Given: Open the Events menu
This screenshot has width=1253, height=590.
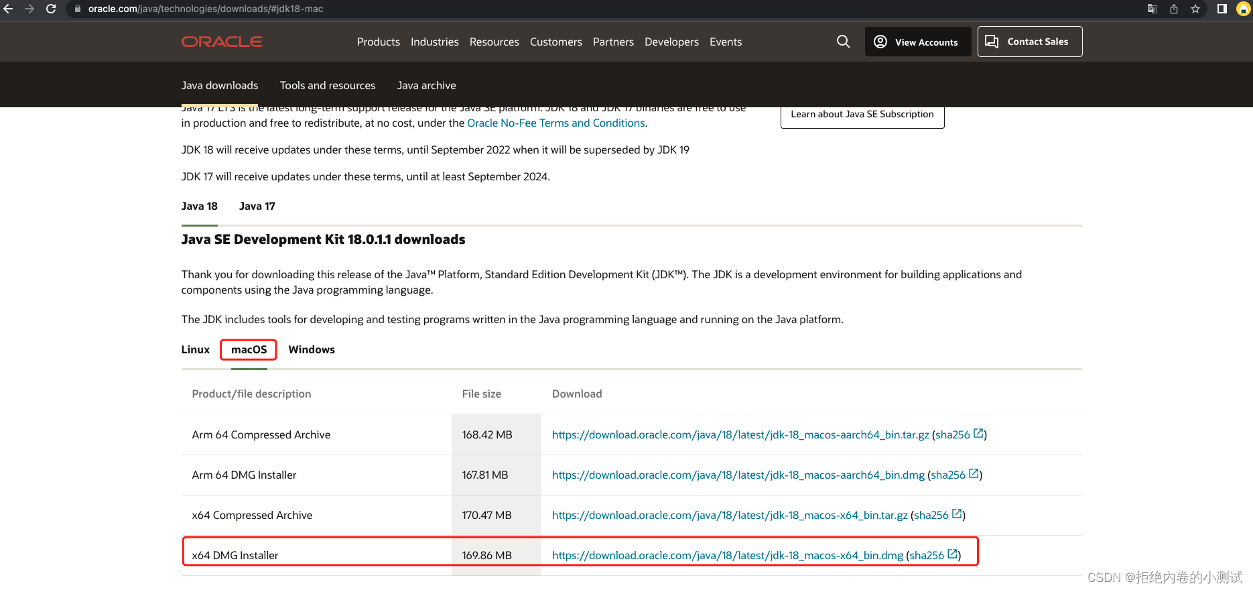Looking at the screenshot, I should 726,42.
